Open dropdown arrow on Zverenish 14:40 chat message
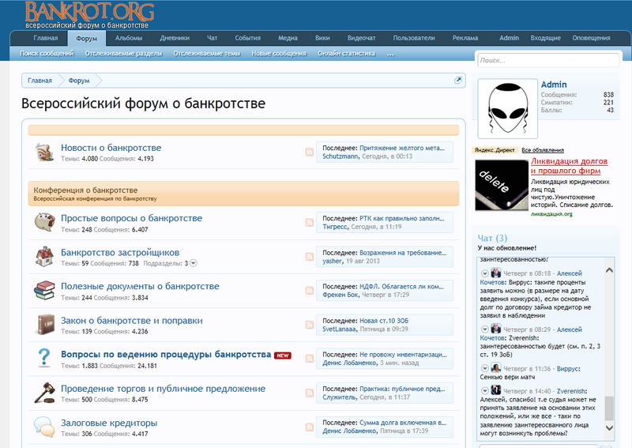 485,390
